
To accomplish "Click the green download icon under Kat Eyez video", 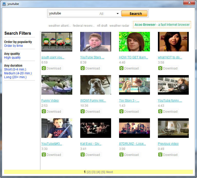I will [83, 155].
